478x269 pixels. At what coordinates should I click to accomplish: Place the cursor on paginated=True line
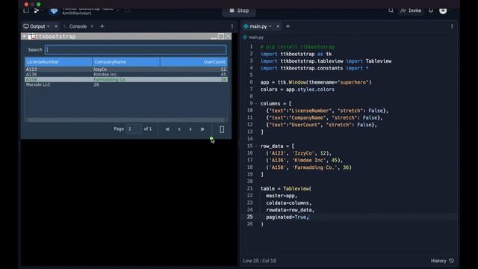tap(287, 217)
